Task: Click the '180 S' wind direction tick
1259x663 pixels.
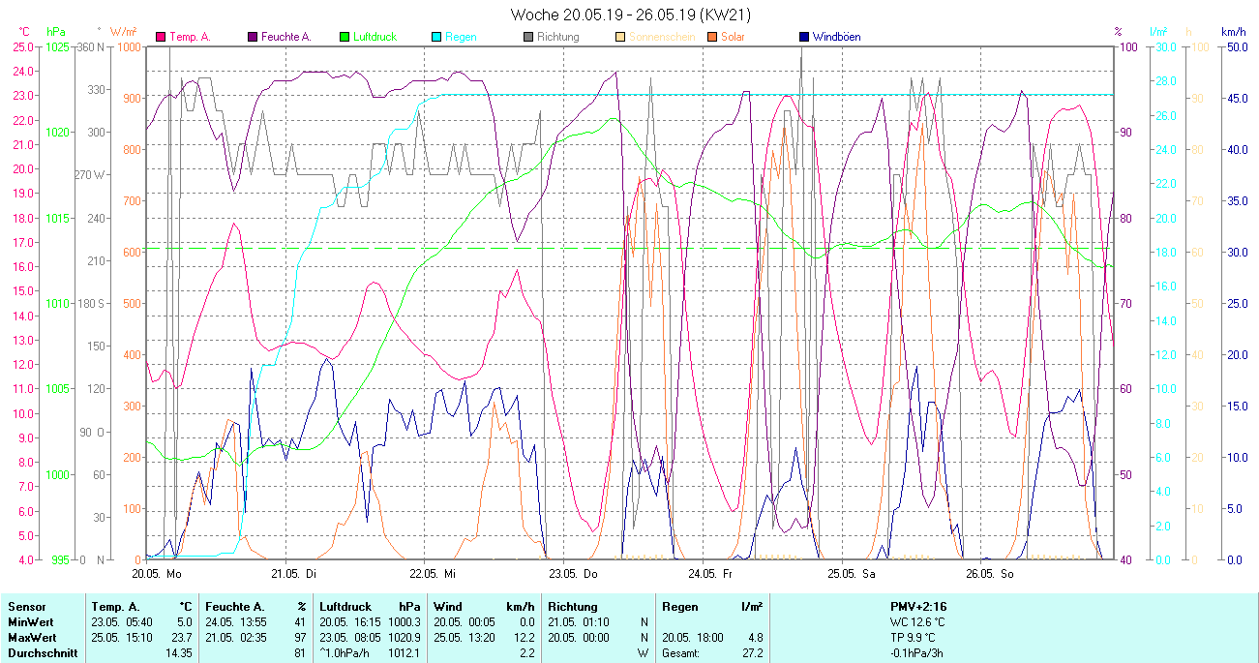Action: point(89,304)
